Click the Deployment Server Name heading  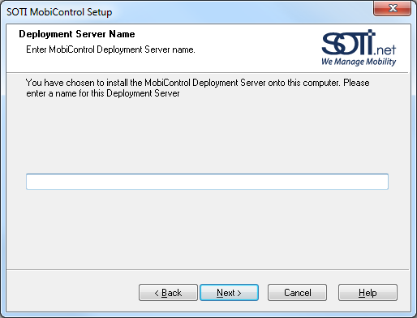click(77, 34)
